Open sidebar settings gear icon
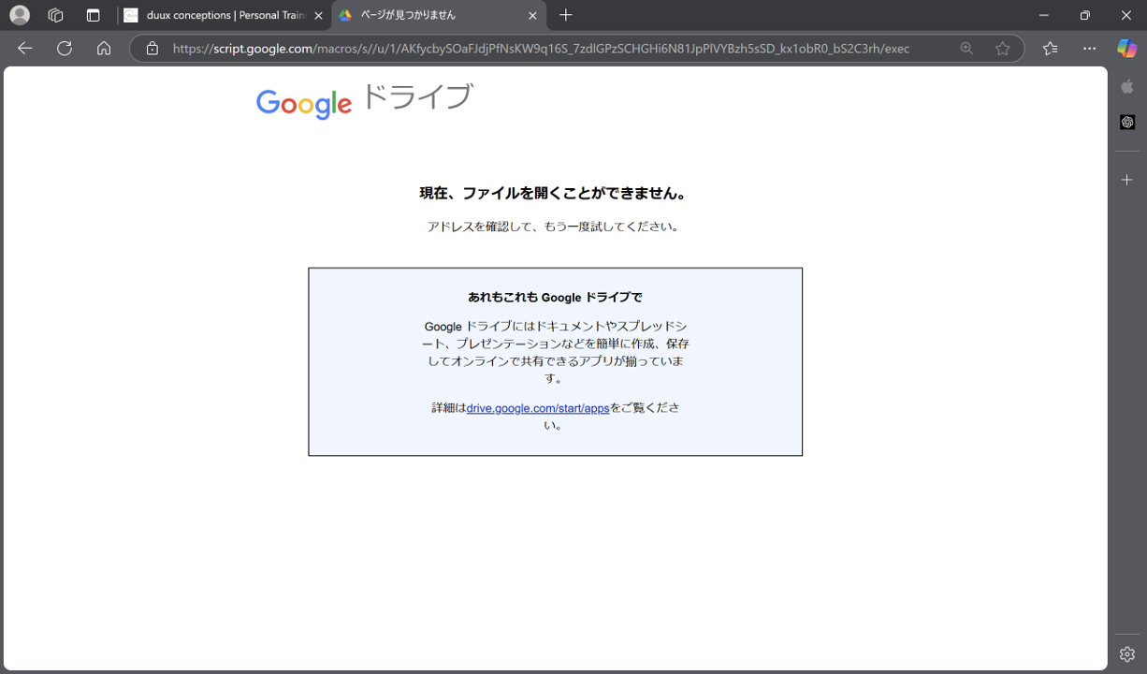This screenshot has width=1147, height=674. pyautogui.click(x=1127, y=654)
